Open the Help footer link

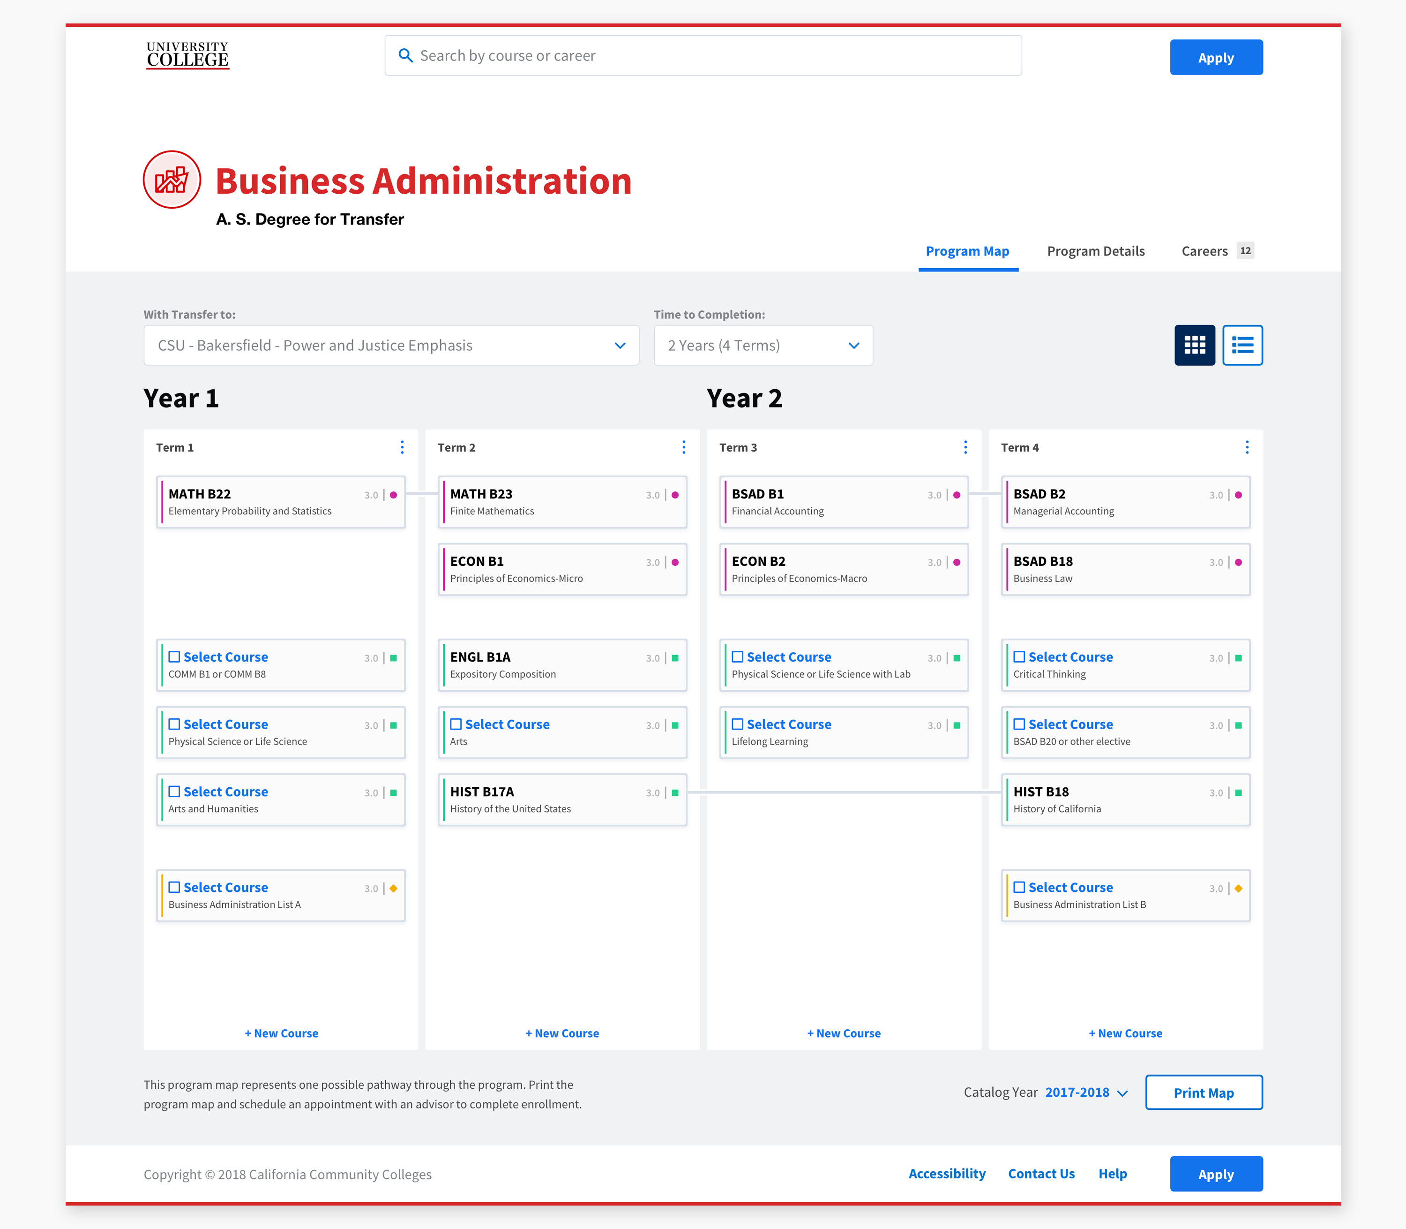click(x=1113, y=1174)
